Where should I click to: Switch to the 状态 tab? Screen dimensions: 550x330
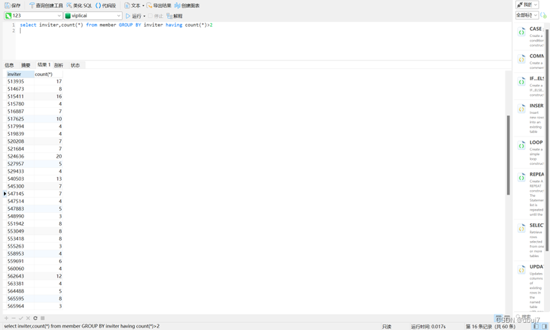[75, 65]
